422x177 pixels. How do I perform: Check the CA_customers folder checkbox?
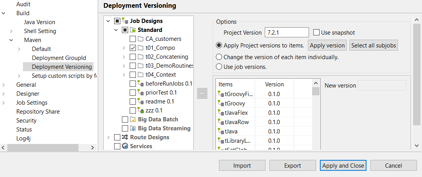pyautogui.click(x=133, y=39)
